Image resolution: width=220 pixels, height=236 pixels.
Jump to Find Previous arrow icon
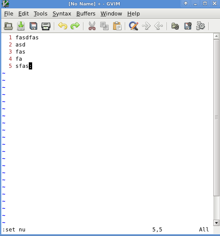point(159,26)
